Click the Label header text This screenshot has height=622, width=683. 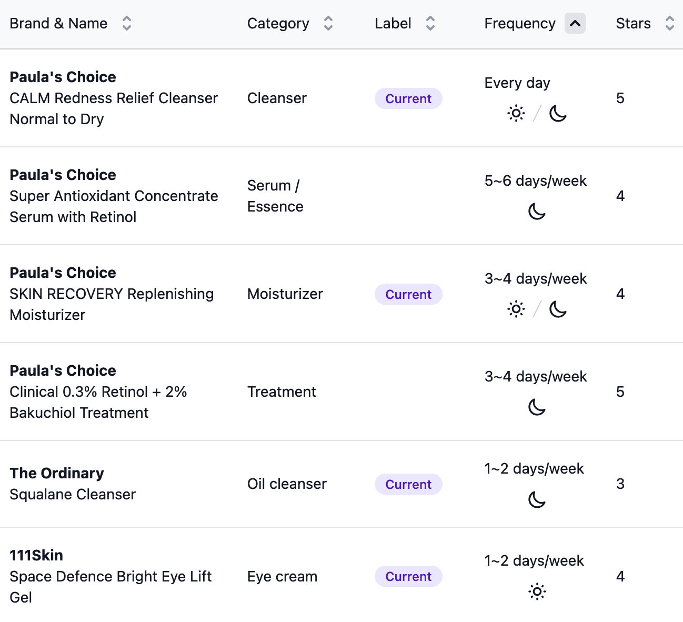[x=393, y=23]
